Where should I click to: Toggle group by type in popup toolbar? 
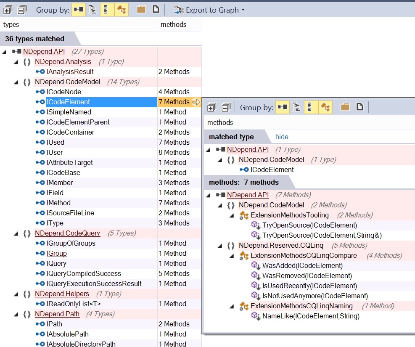pyautogui.click(x=310, y=107)
